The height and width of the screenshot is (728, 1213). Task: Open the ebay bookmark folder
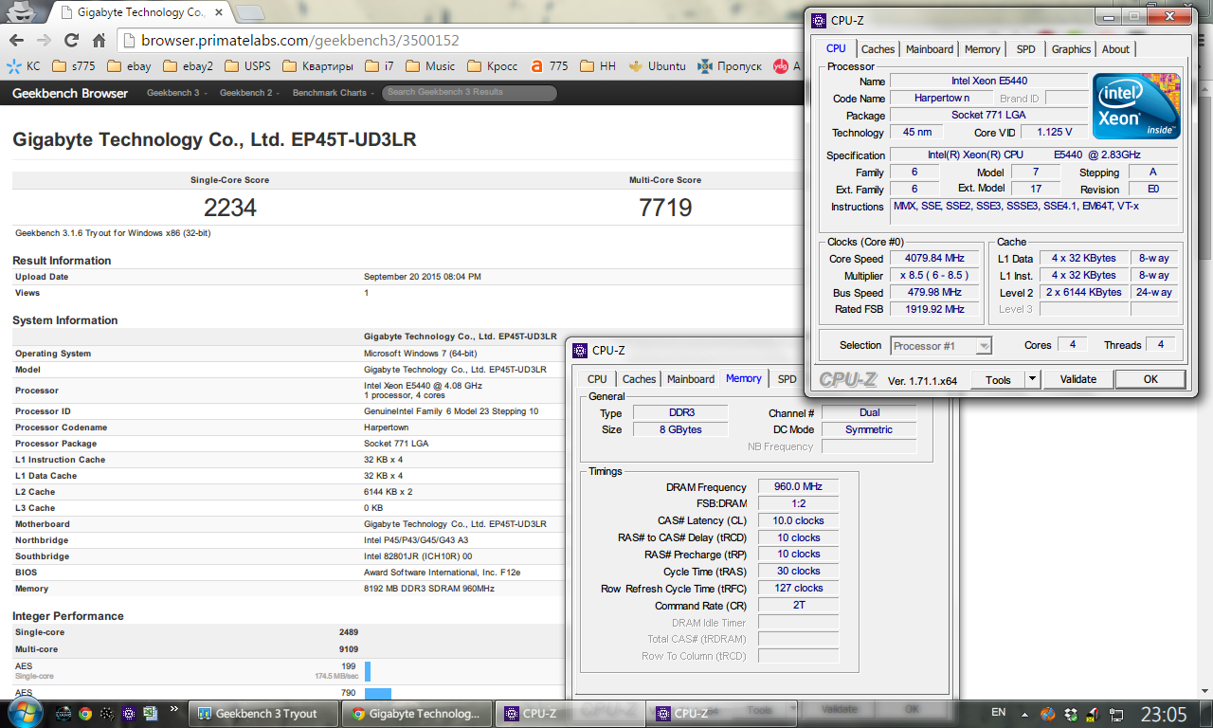[130, 66]
